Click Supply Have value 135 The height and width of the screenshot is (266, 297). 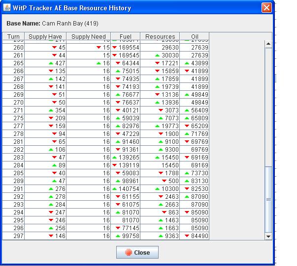[x=60, y=71]
